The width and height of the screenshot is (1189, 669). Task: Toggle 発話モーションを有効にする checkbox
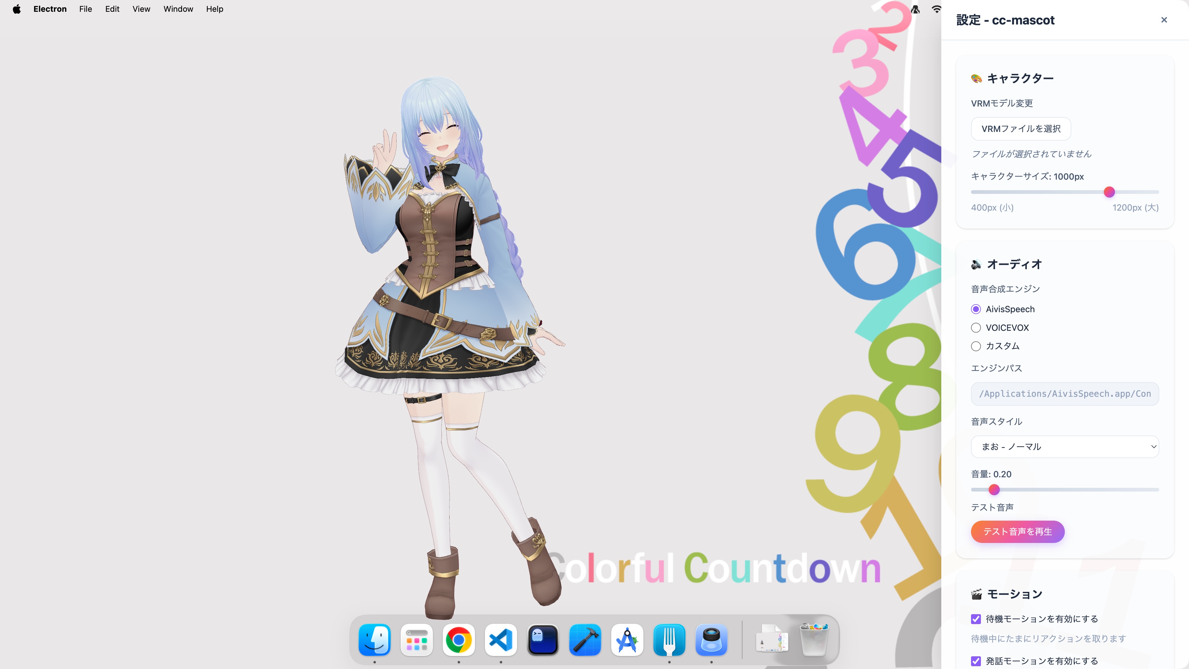(x=976, y=661)
